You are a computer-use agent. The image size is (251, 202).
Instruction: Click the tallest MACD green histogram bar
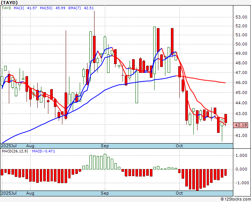(105, 162)
